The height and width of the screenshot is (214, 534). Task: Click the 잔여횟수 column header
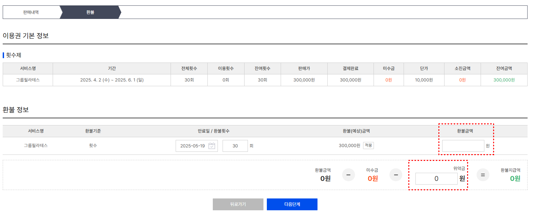pyautogui.click(x=262, y=68)
